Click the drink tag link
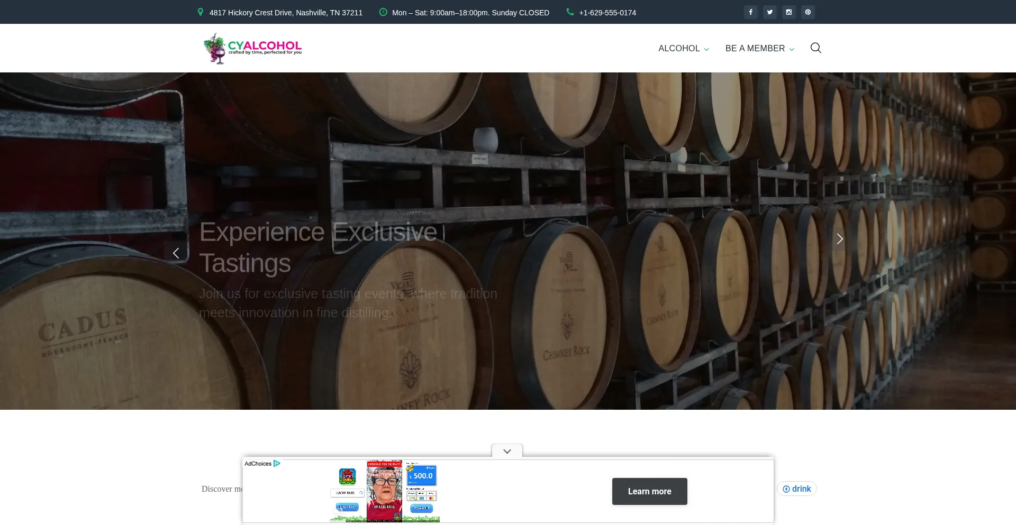Screen dimensions: 1016x525 (797, 489)
